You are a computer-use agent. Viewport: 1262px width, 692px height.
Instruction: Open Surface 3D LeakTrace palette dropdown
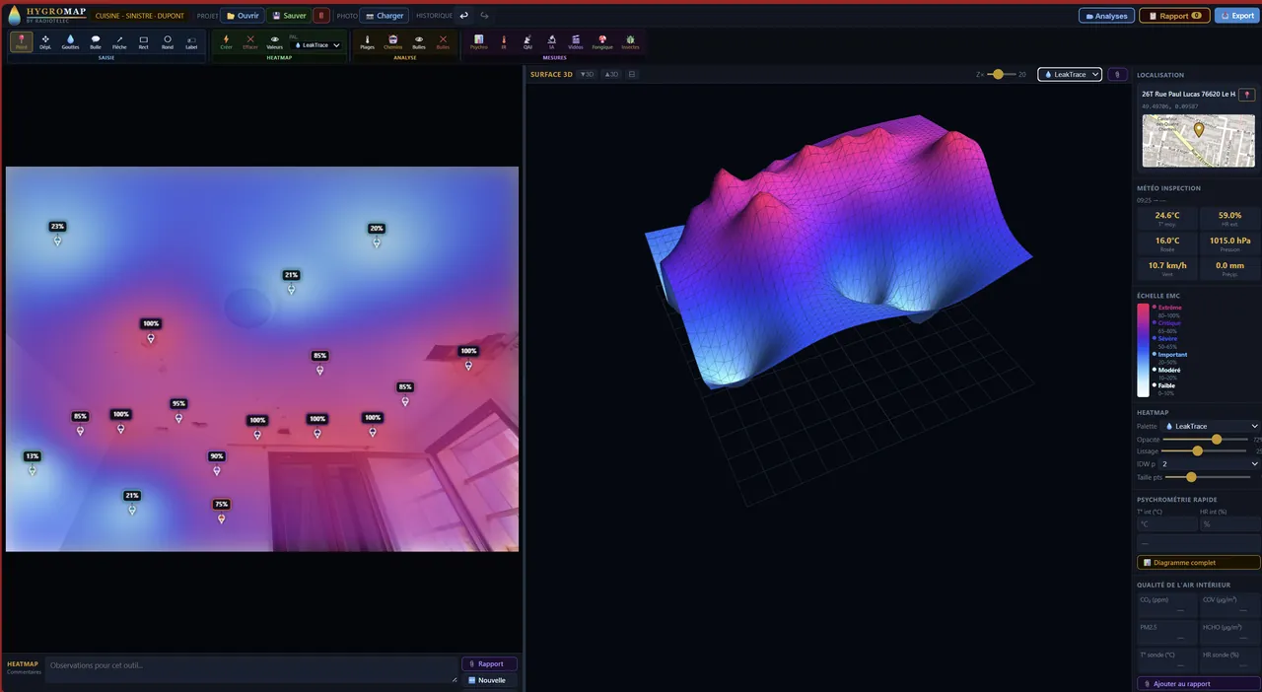tap(1069, 74)
